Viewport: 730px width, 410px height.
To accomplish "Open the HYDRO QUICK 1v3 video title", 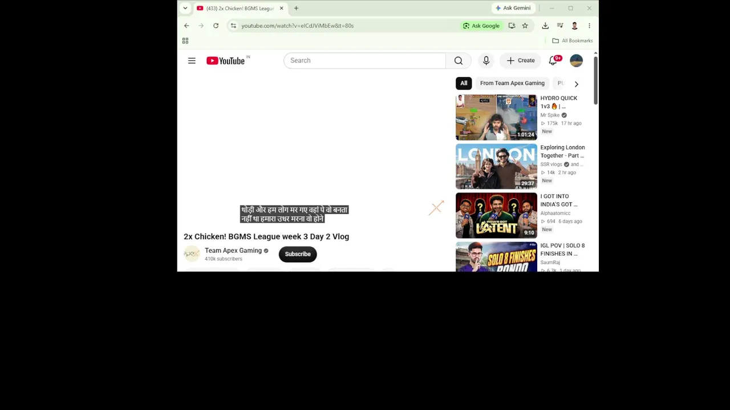I will click(559, 102).
